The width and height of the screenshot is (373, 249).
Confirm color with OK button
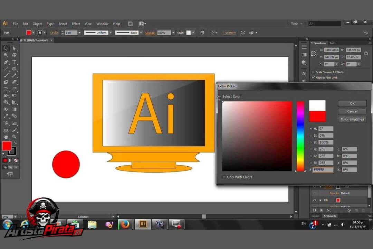(352, 103)
